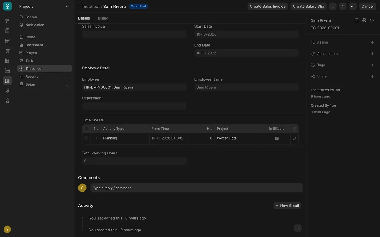Open Notification in the sidebar

coord(45,25)
